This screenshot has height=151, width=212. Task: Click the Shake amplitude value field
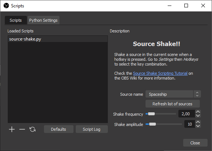(189, 124)
